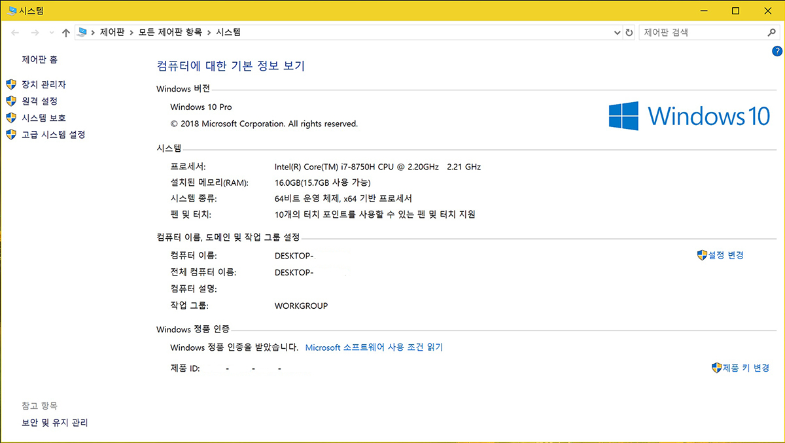Minimize the 시스템 window
This screenshot has height=443, width=785.
coord(704,10)
